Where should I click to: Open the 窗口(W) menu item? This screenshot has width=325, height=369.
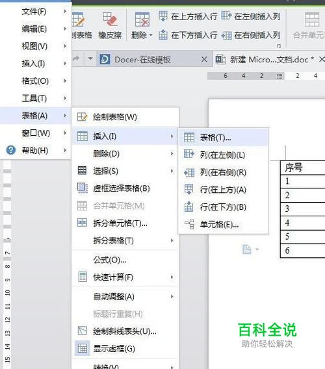coord(35,133)
